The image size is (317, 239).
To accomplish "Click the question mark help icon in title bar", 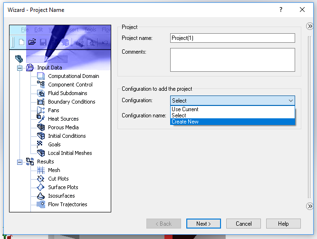I will click(x=281, y=10).
